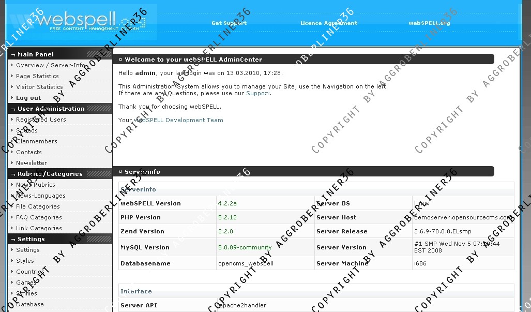
Task: Open Games settings
Action: (x=26, y=282)
